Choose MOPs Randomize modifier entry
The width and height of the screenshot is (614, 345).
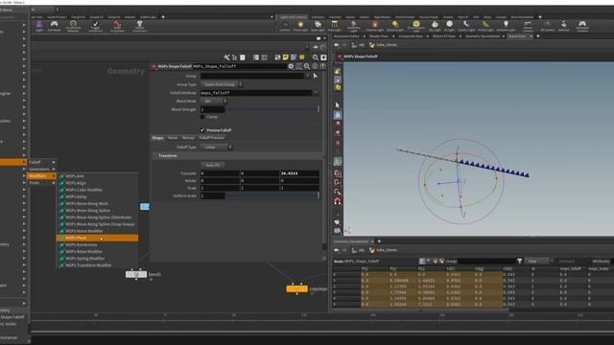click(x=97, y=244)
